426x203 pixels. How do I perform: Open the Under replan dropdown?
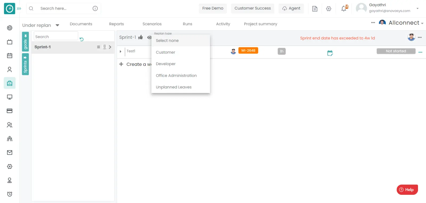point(40,25)
